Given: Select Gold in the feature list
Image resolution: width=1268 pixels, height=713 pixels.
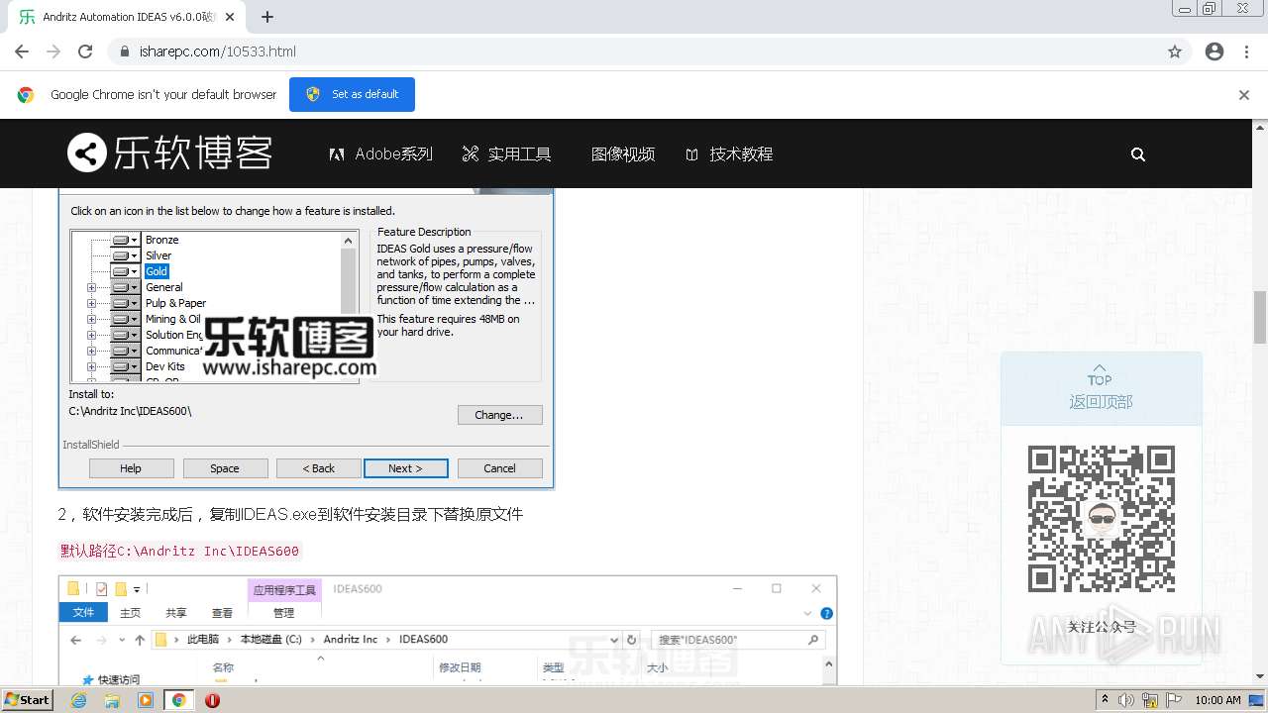Looking at the screenshot, I should coord(157,271).
